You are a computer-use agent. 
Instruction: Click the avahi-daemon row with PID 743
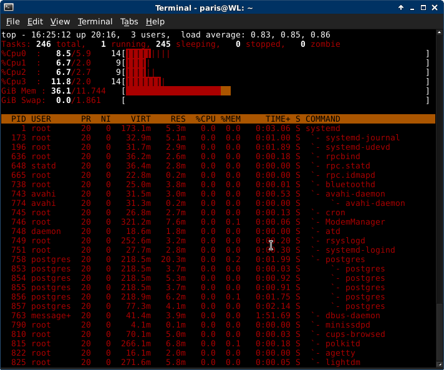tap(218, 194)
